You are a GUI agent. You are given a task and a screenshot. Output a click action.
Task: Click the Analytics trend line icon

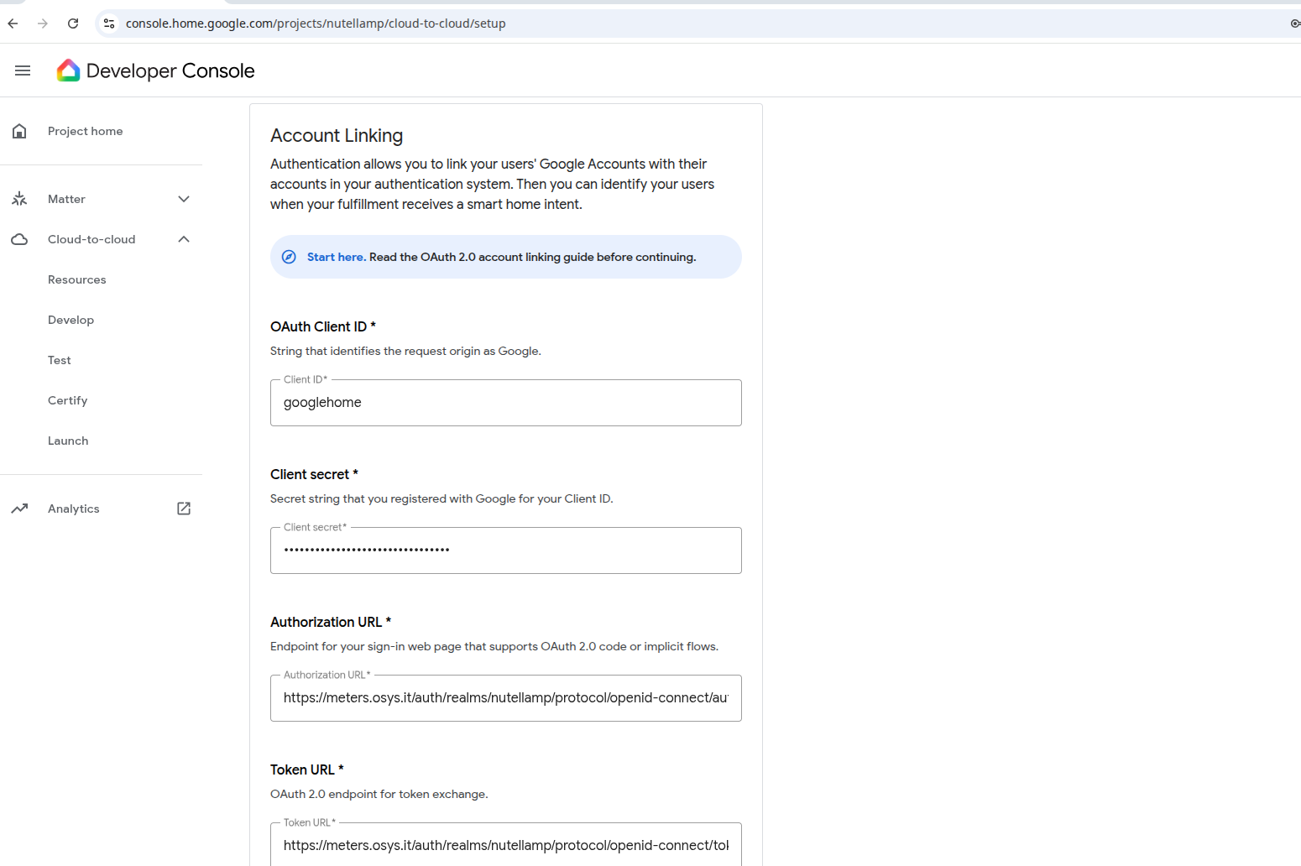tap(19, 509)
